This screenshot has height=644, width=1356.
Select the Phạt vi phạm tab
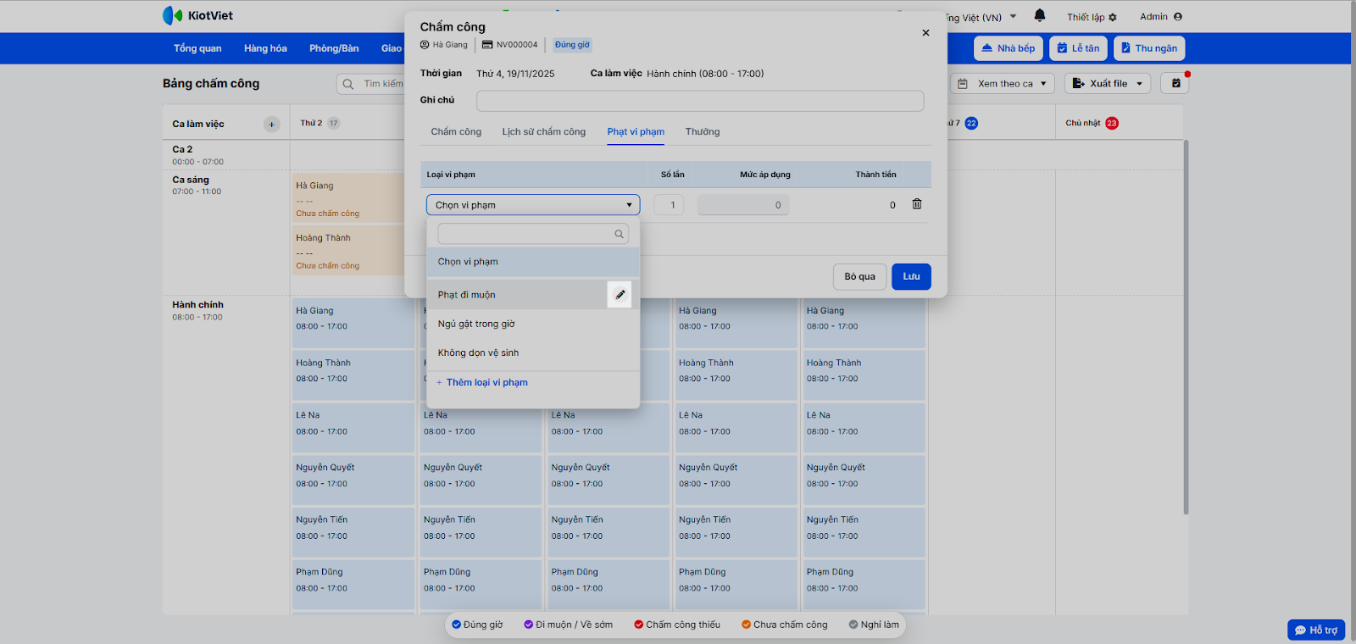tap(636, 132)
